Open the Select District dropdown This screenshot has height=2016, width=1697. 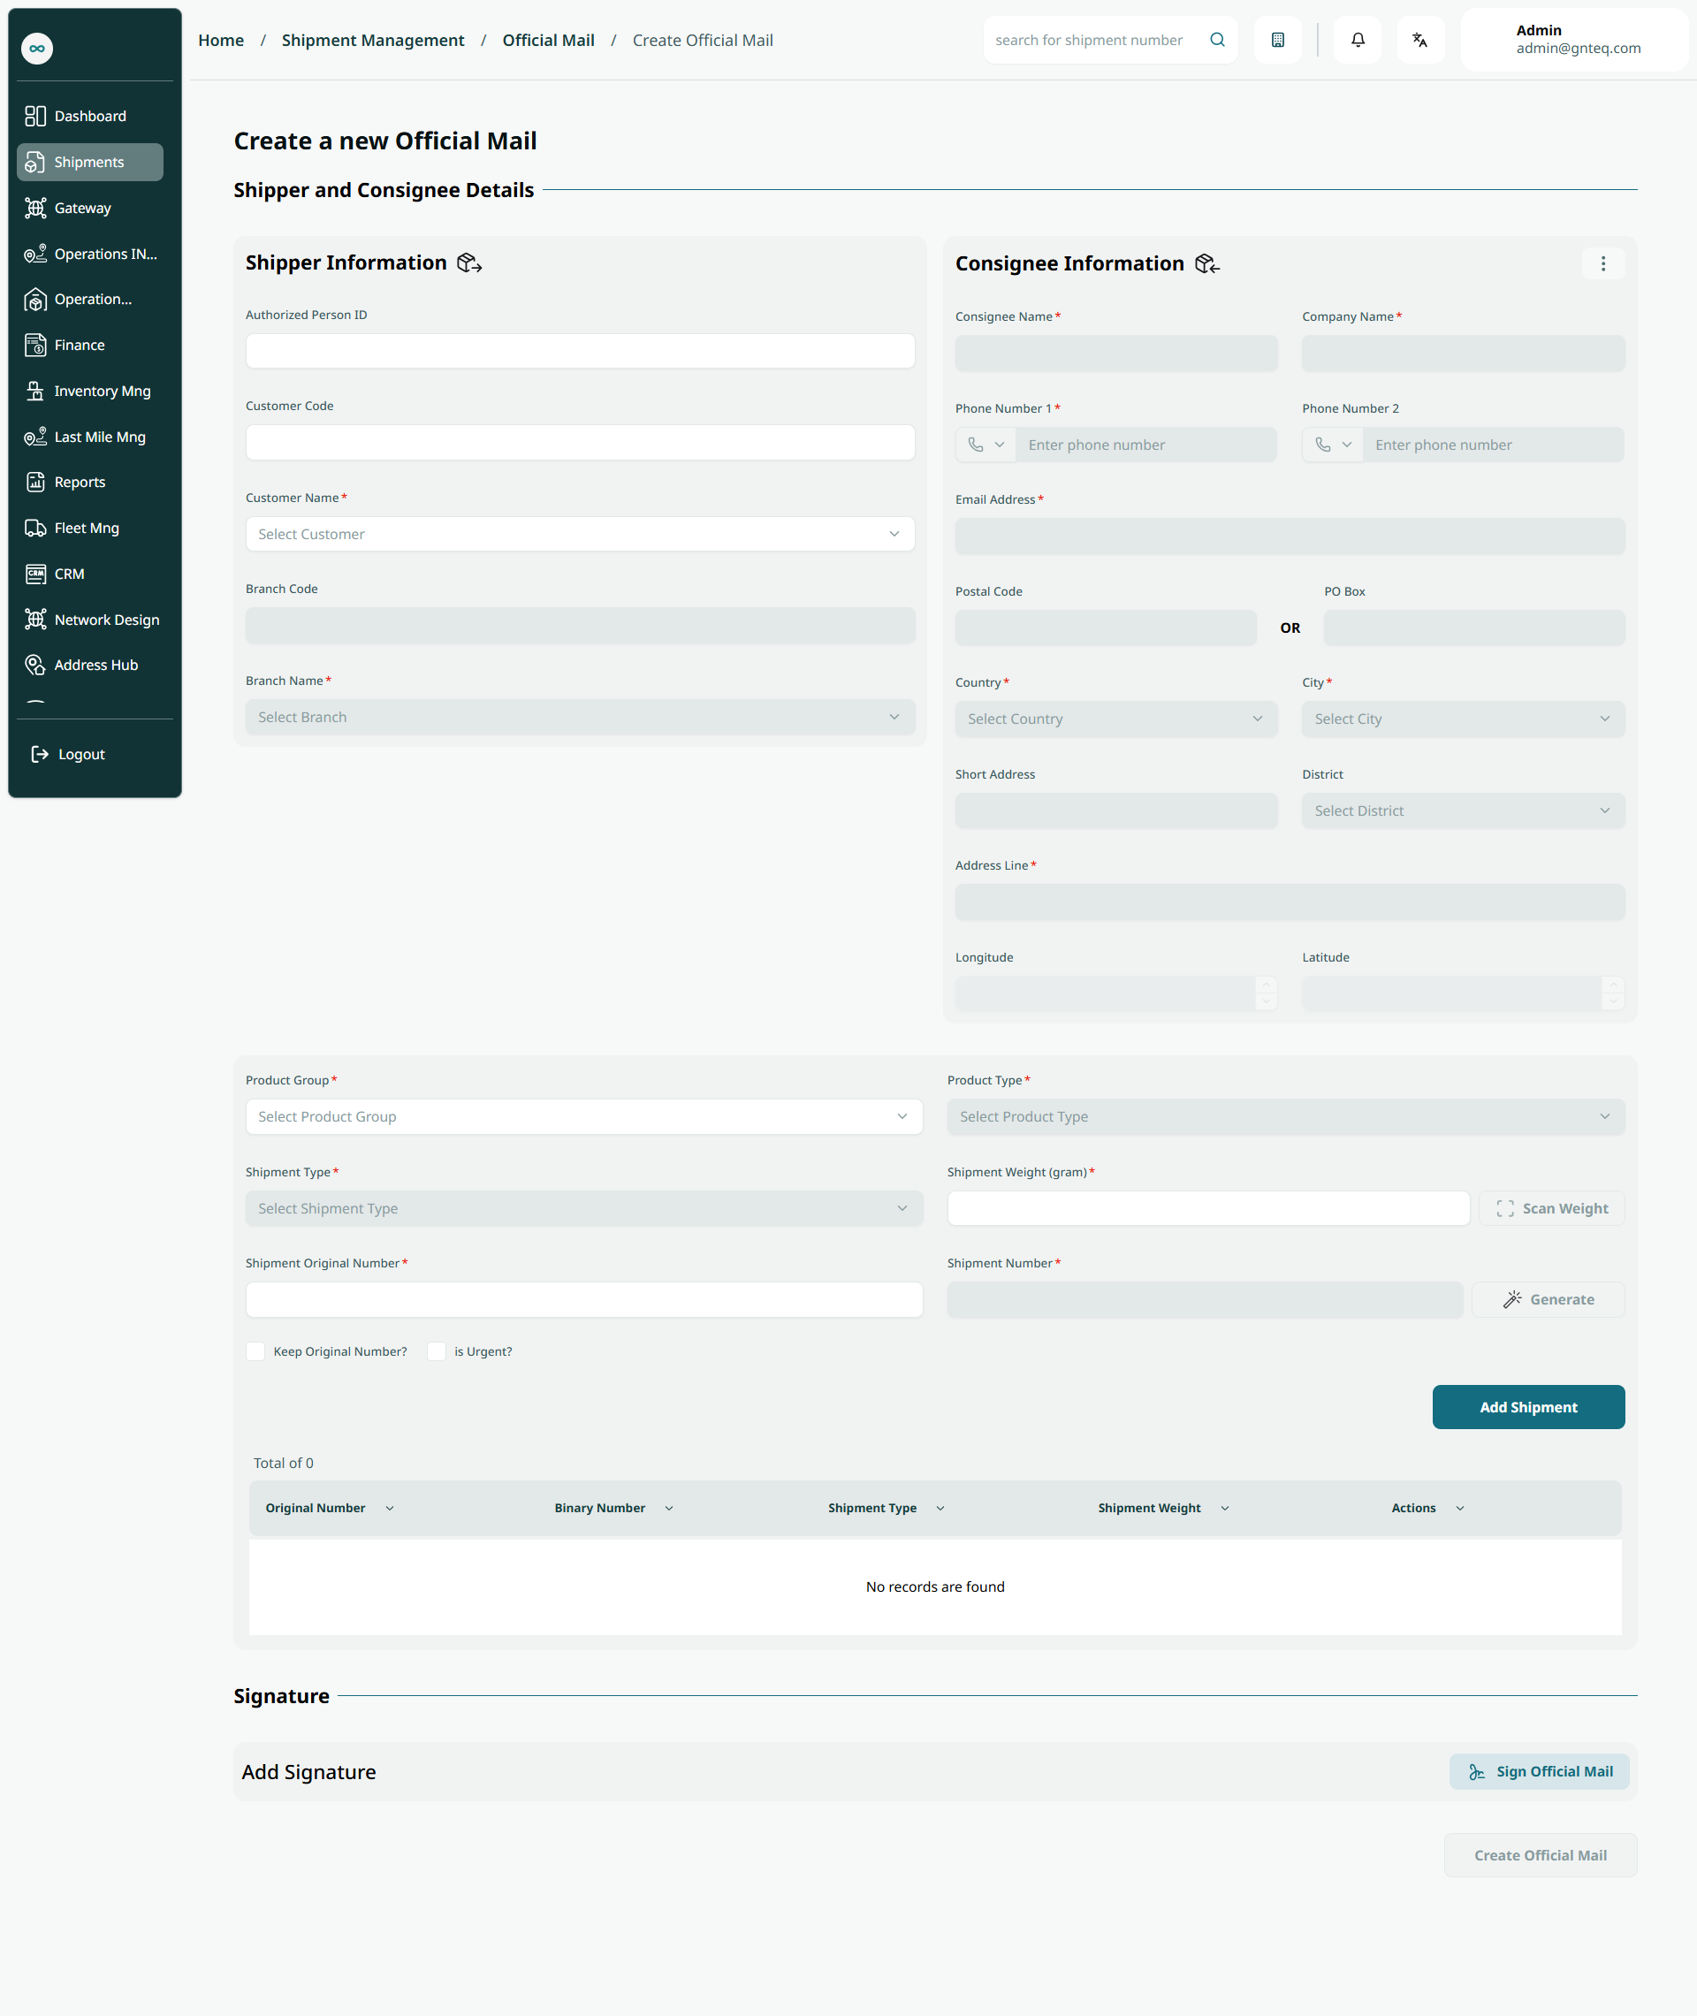(1464, 810)
